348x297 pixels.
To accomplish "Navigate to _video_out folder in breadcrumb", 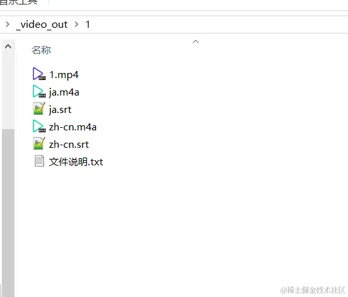I will 42,25.
